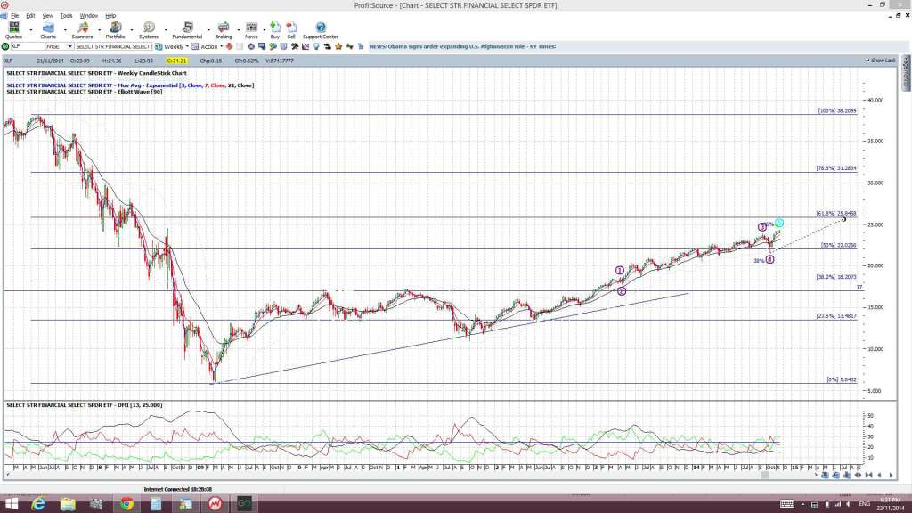The width and height of the screenshot is (912, 513).
Task: Switch to ProfitSource taskbar icon
Action: pyautogui.click(x=216, y=504)
